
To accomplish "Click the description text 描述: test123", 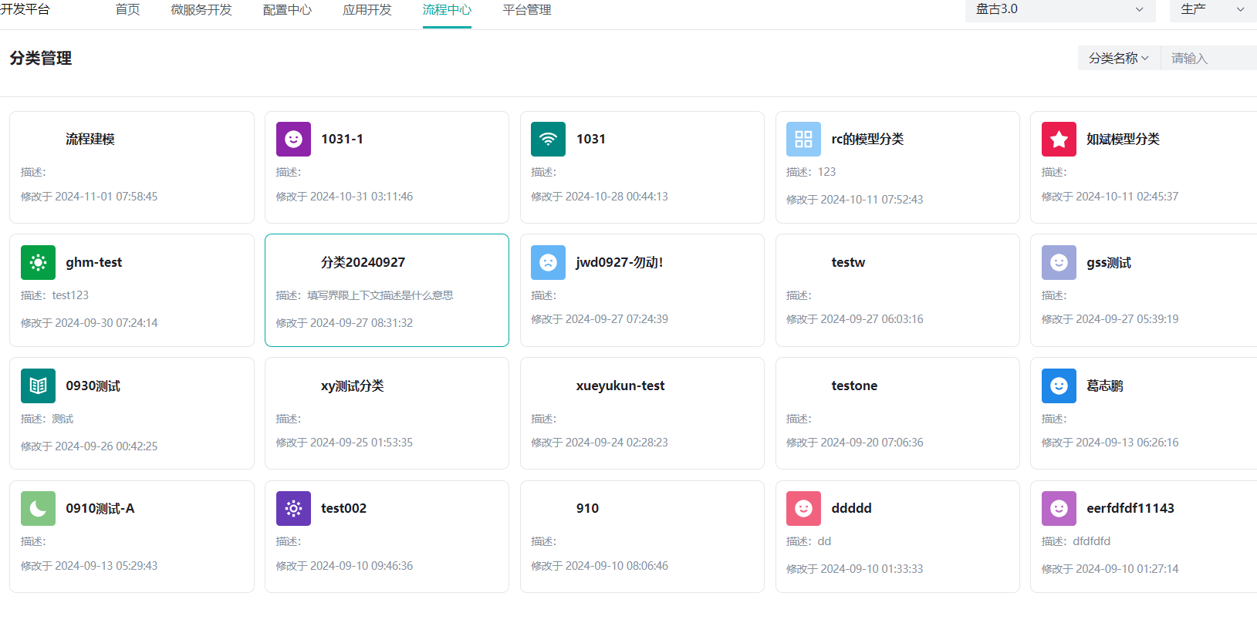I will [x=55, y=295].
